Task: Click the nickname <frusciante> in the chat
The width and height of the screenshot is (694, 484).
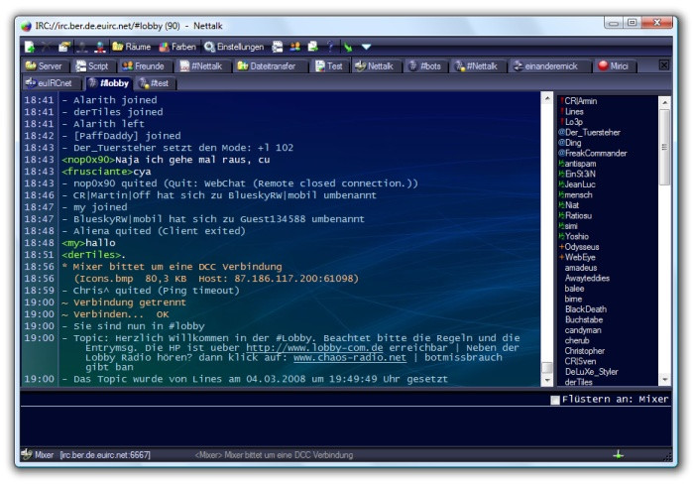Action: (97, 172)
